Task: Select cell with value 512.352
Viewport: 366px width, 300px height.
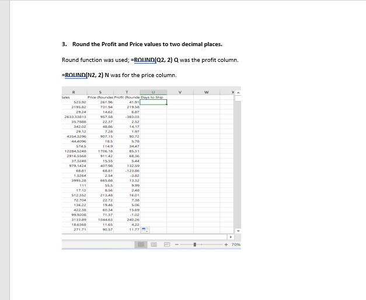Action: pyautogui.click(x=75, y=195)
